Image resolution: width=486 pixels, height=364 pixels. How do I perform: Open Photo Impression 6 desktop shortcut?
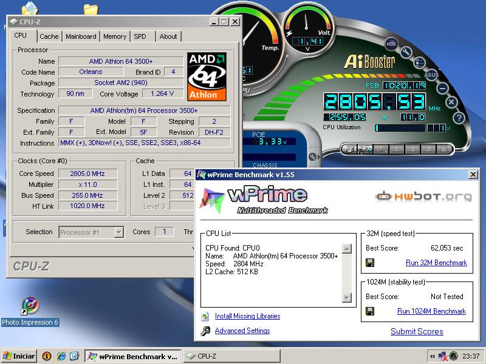[x=30, y=311]
